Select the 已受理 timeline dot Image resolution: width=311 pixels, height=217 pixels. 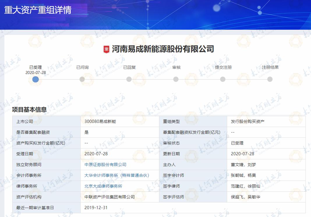(x=36, y=79)
